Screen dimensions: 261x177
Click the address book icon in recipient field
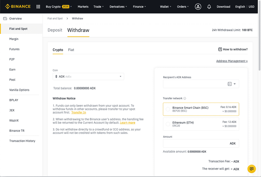230,84
